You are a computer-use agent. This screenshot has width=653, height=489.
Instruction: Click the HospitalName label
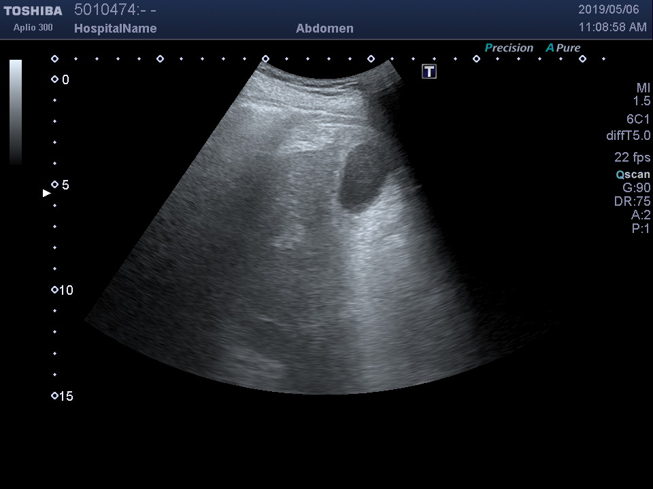116,29
